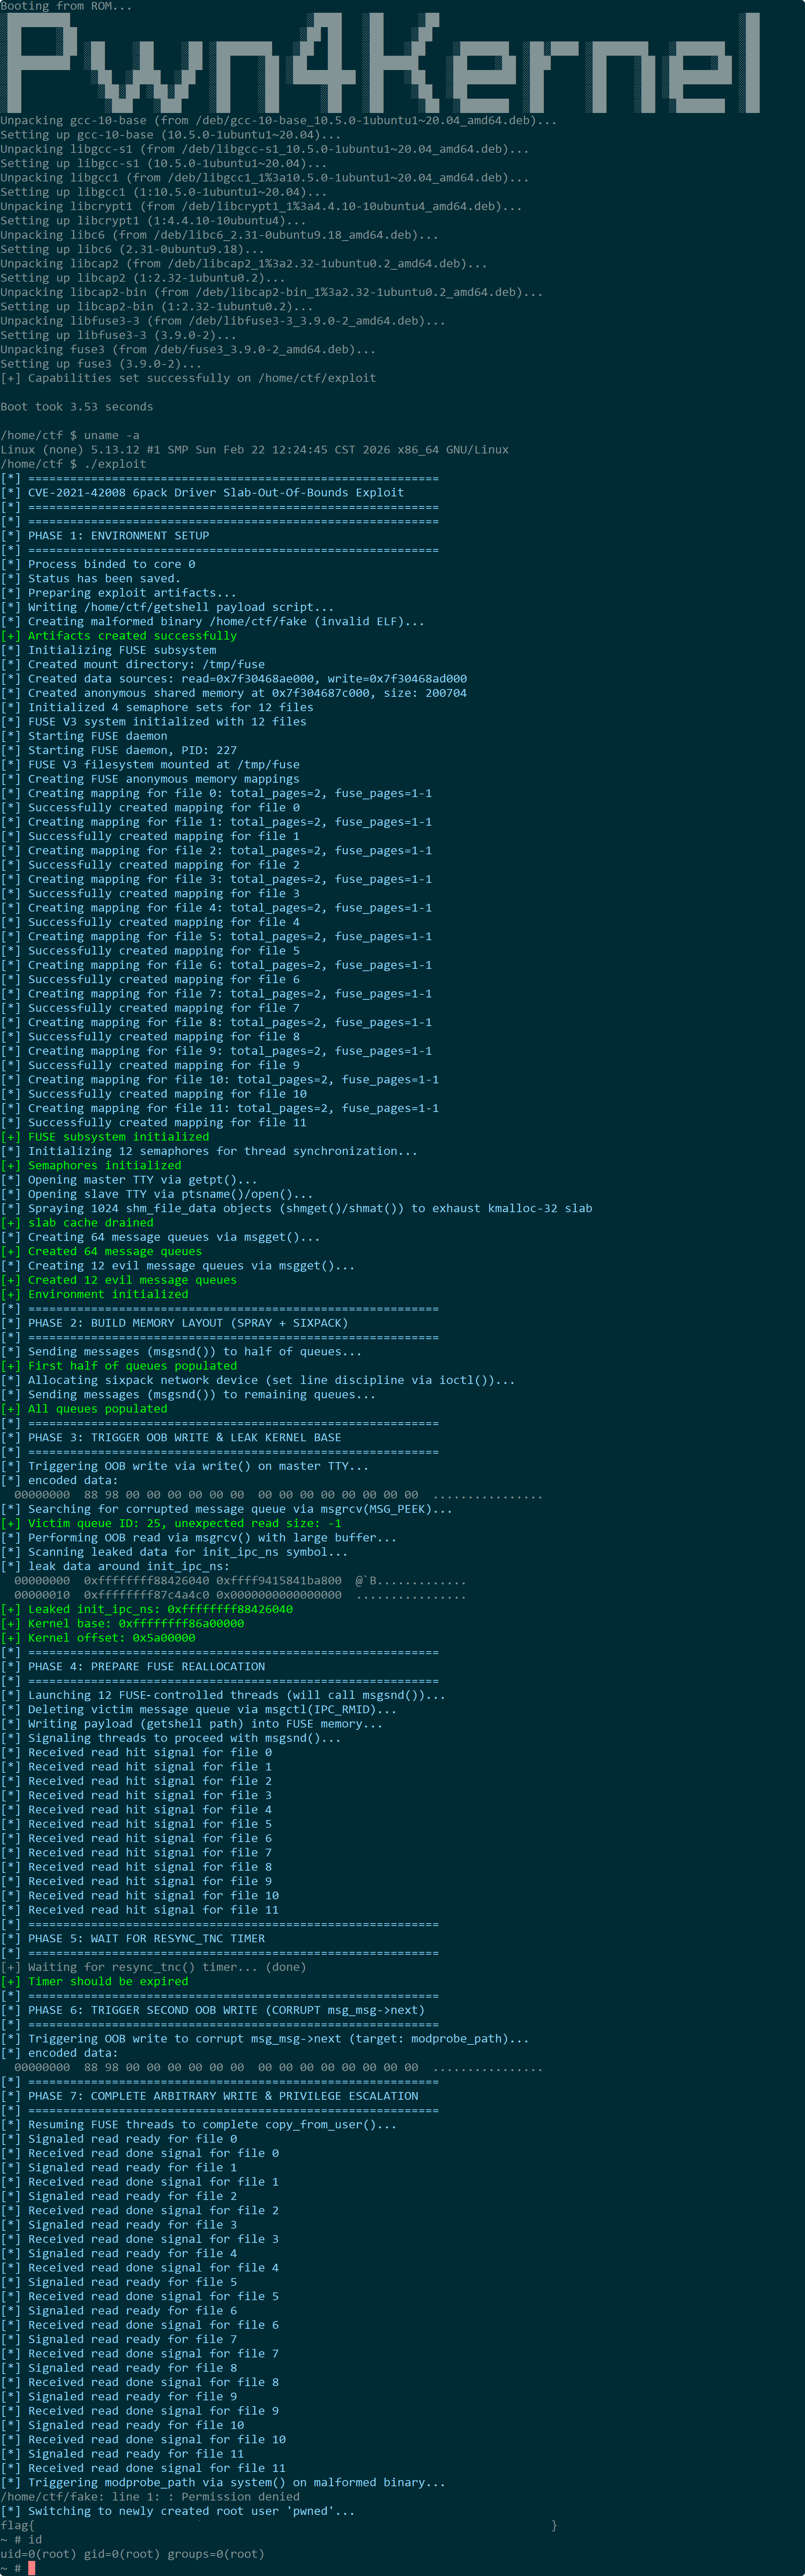Click 'Successfully created mapping for file 7' line

coord(150,1008)
